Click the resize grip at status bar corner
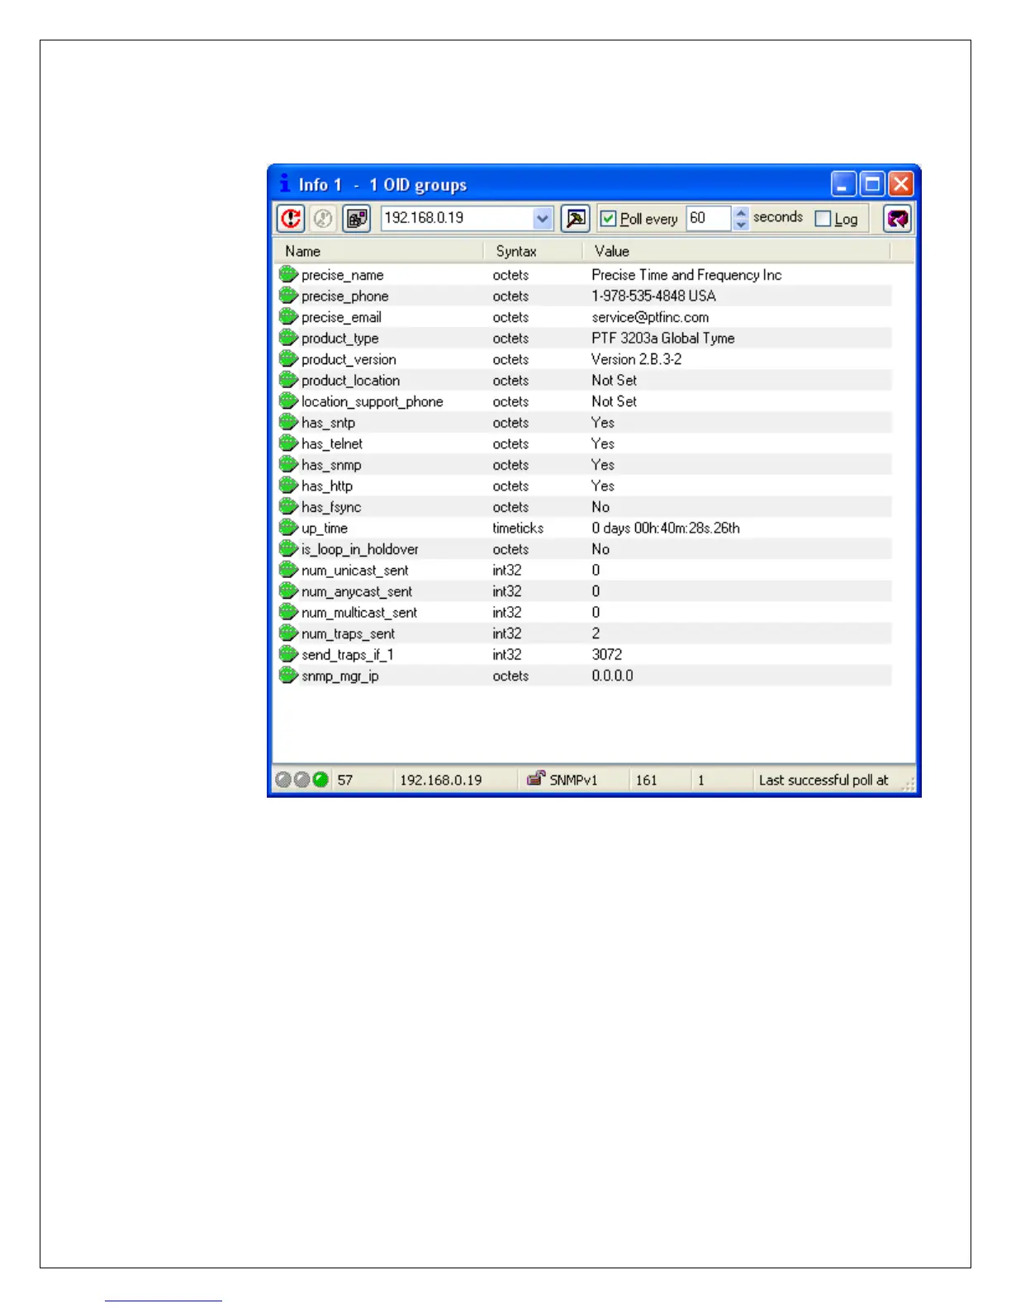The height and width of the screenshot is (1308, 1011). (x=908, y=784)
